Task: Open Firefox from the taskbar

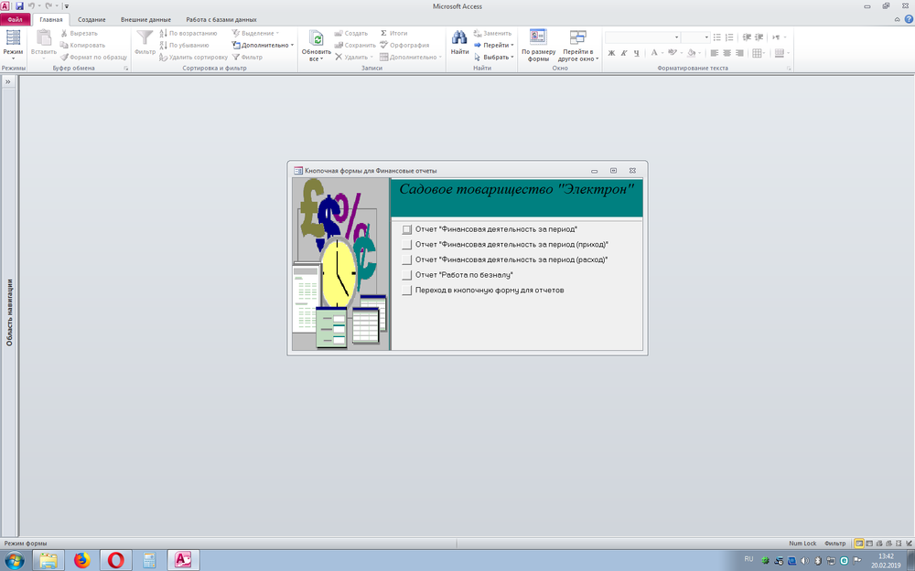Action: pyautogui.click(x=82, y=560)
